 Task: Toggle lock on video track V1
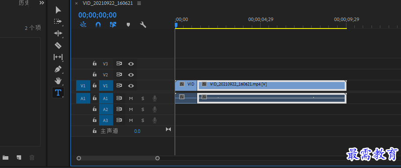pyautogui.click(x=95, y=86)
